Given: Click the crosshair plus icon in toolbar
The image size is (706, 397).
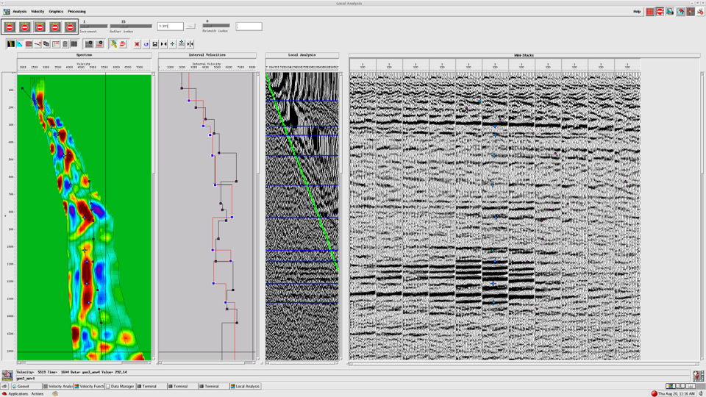Looking at the screenshot, I should [172, 44].
